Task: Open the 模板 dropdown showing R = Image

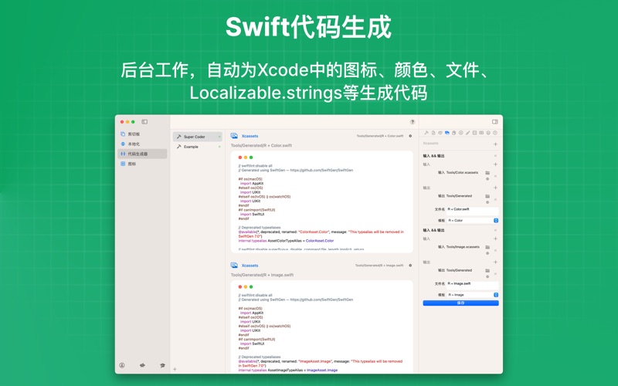Action: [473, 295]
